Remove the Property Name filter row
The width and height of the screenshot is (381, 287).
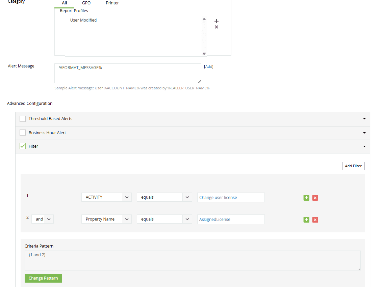coord(315,220)
